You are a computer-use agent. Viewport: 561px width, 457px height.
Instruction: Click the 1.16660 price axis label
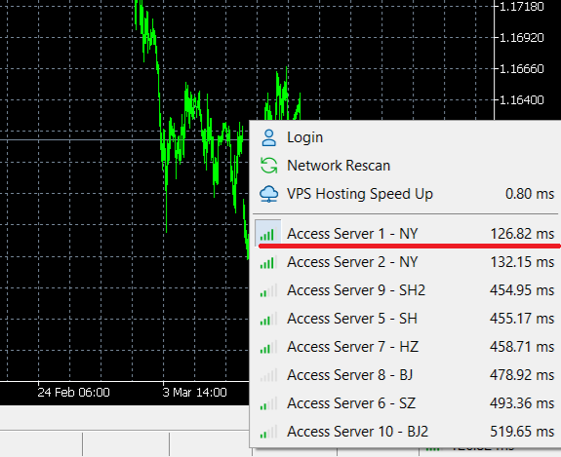(521, 68)
